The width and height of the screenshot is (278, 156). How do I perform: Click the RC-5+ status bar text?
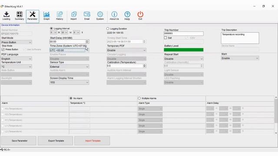pyautogui.click(x=7, y=149)
